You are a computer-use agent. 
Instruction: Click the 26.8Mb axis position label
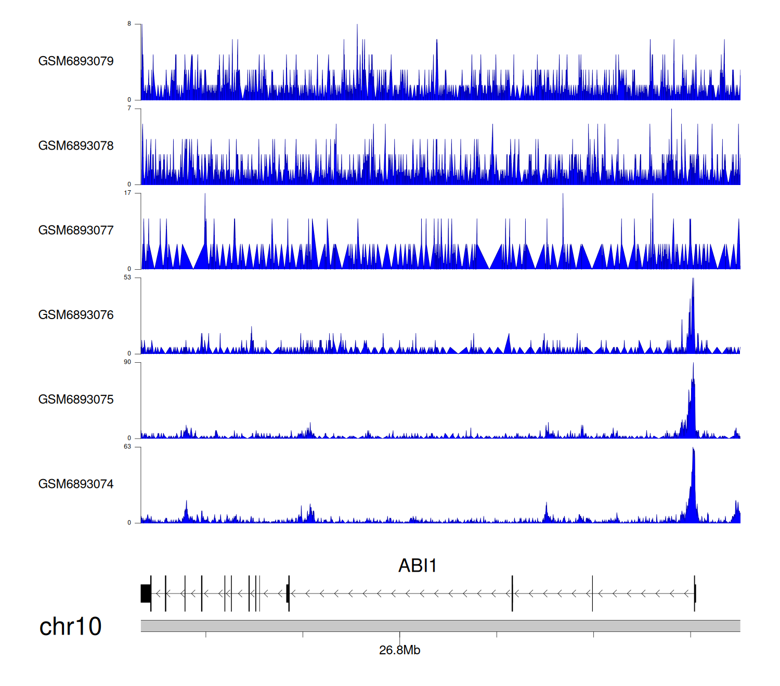[399, 650]
